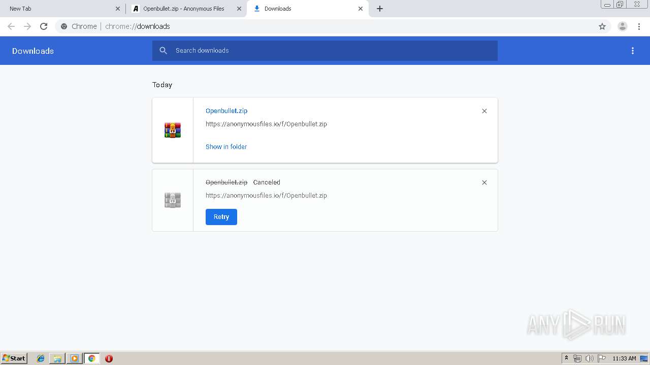Switch to Openbullet.zip - Anonymous Files tab

(186, 9)
